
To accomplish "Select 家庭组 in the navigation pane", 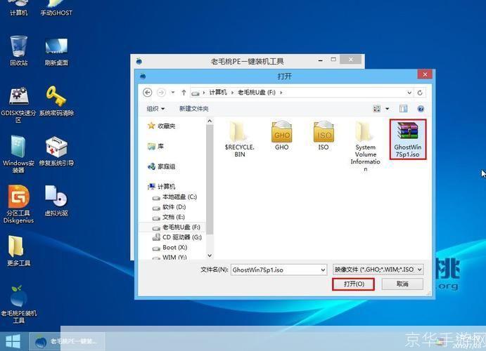I will point(162,166).
